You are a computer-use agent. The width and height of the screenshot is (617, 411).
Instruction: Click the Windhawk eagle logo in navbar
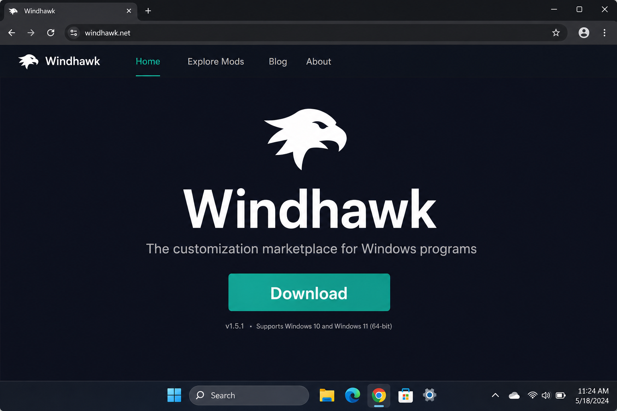point(28,61)
